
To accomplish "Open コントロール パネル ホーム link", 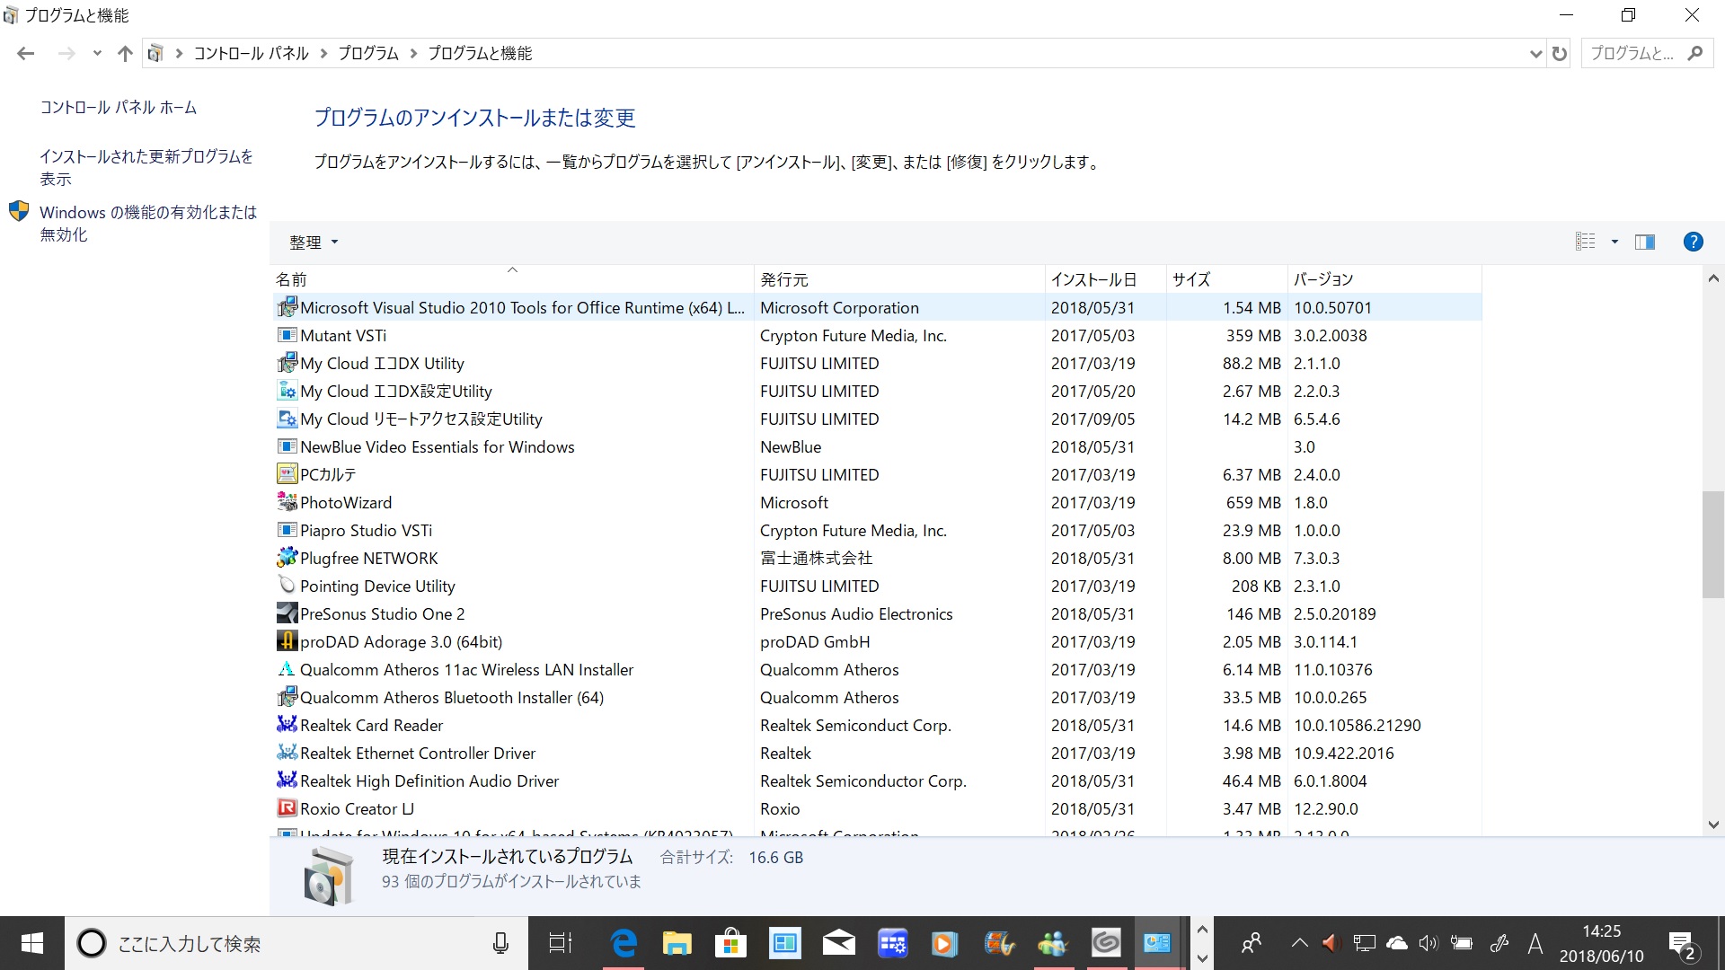I will pyautogui.click(x=118, y=108).
